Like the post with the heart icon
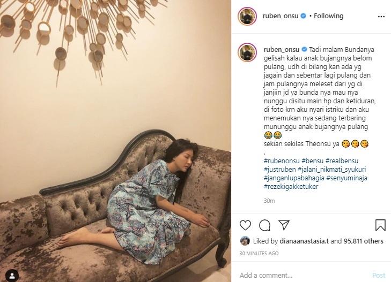 pos(245,225)
